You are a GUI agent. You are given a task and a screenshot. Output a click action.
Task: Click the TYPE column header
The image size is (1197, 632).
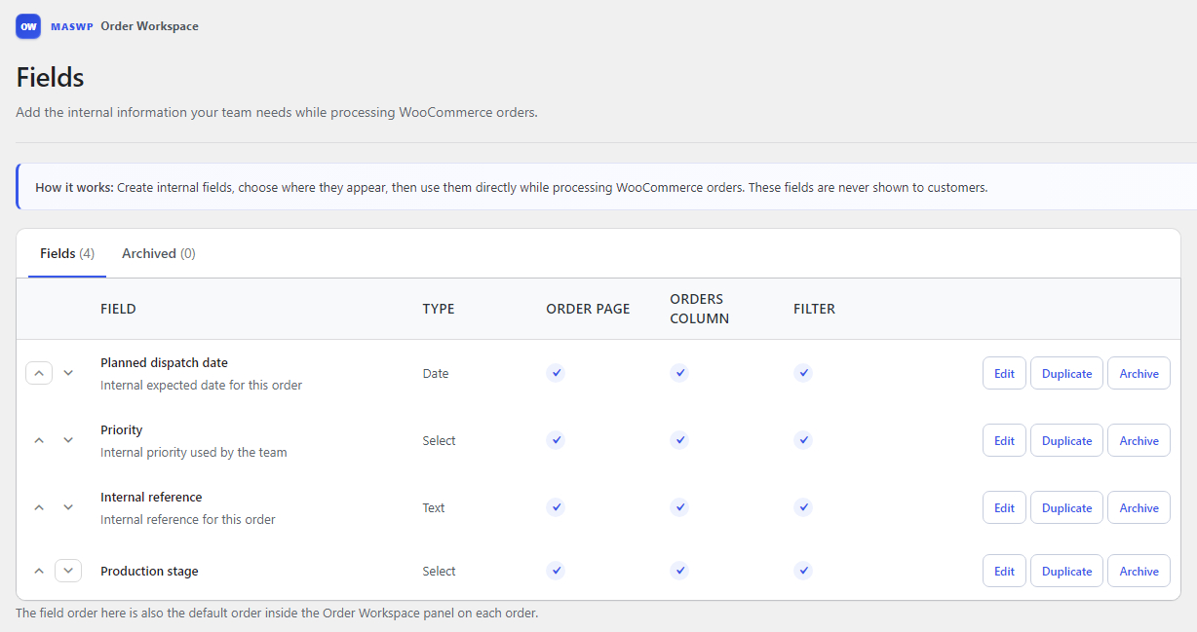(x=439, y=309)
